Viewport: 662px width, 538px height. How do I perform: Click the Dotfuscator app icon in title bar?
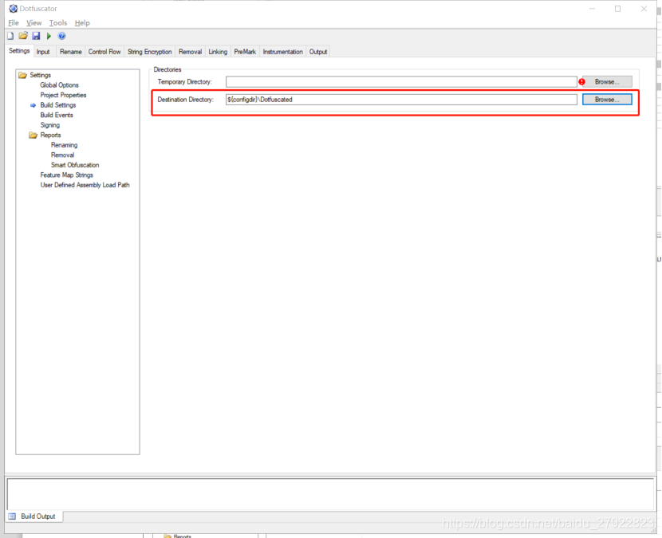pos(13,9)
